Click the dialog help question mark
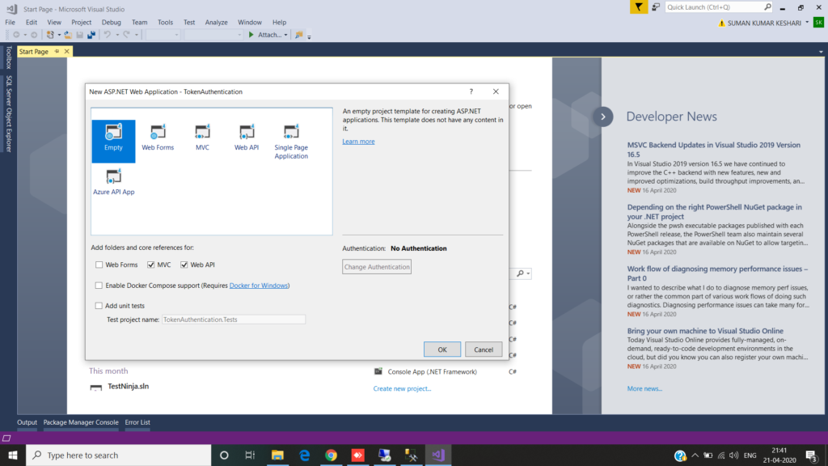 coord(471,91)
